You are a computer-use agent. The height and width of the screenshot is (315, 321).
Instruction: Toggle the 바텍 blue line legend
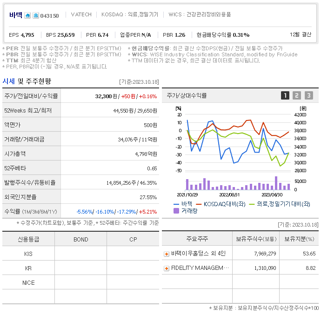183,204
